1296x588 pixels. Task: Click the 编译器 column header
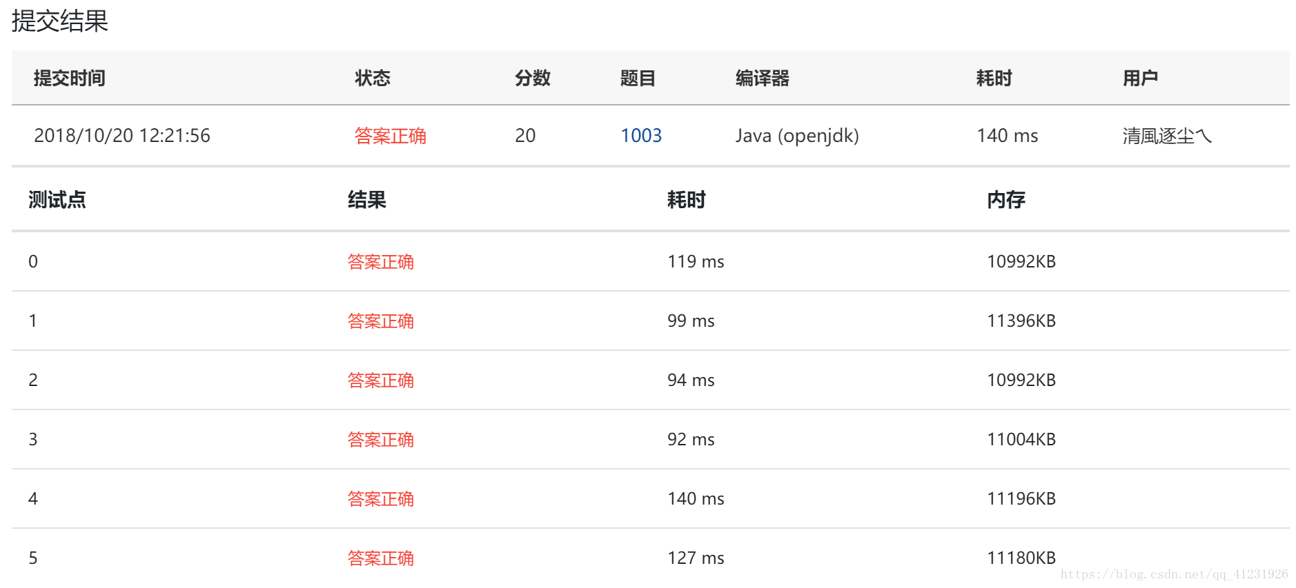763,79
